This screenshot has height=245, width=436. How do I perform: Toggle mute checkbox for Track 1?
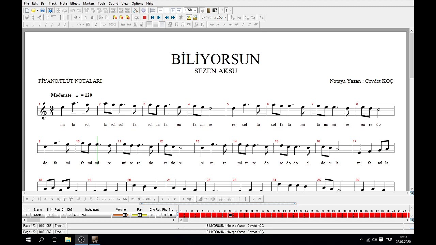pyautogui.click(x=51, y=215)
